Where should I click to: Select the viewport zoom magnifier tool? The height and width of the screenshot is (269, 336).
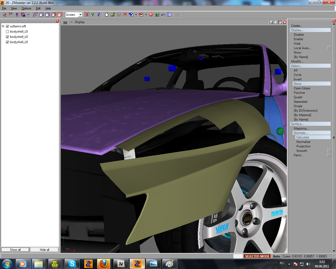click(271, 22)
